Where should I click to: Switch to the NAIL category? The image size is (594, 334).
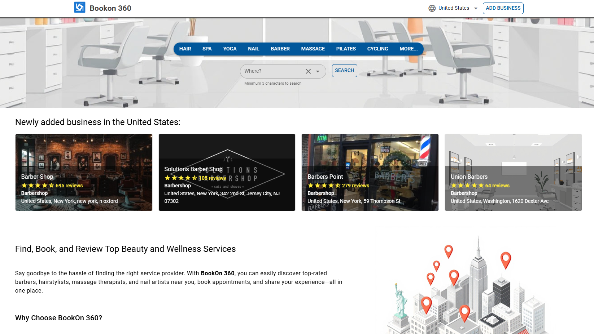point(253,49)
